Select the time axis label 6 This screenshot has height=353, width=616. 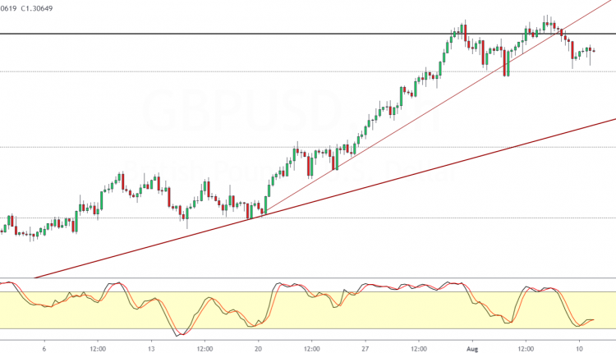point(44,349)
